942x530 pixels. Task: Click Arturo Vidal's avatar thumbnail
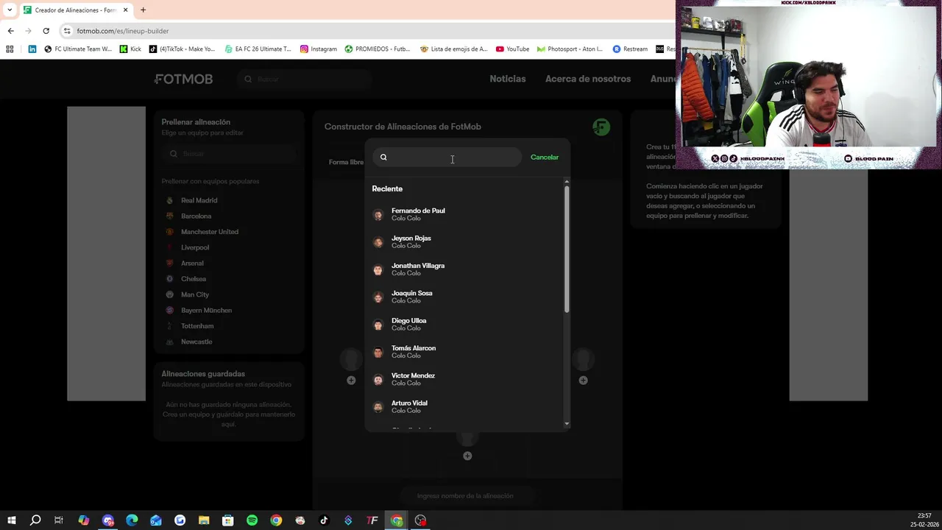pyautogui.click(x=378, y=407)
